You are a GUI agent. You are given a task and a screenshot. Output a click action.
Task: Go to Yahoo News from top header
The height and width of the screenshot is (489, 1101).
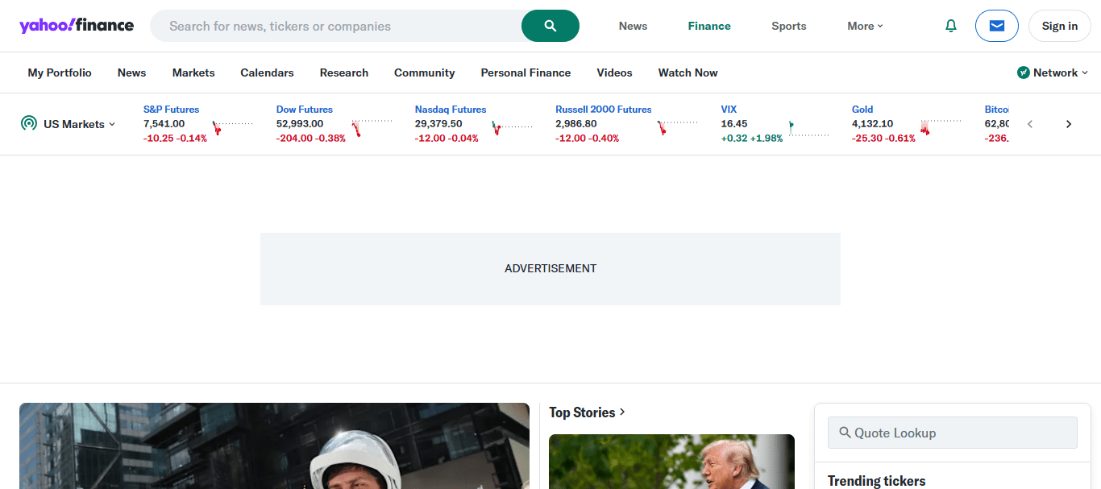[633, 26]
